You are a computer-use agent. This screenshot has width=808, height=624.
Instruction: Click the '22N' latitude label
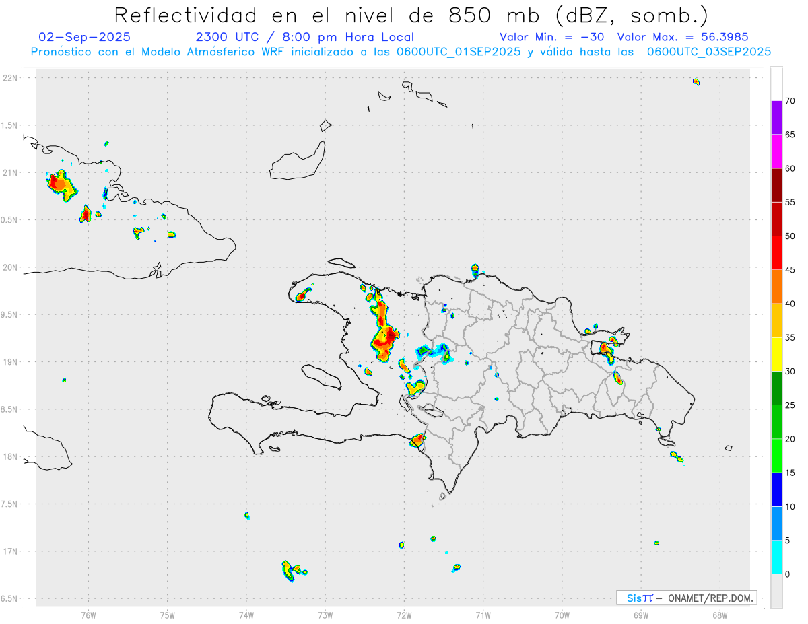(x=11, y=78)
